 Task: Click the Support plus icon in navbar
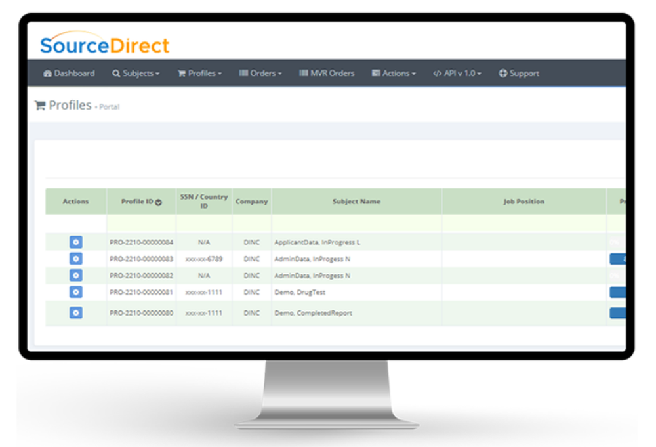(x=502, y=73)
